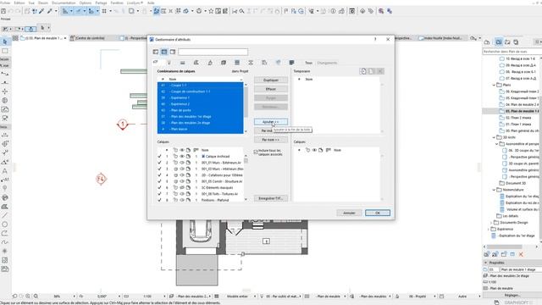
Task: Switch dialog to right-panel-only view icon
Action: coord(173,52)
